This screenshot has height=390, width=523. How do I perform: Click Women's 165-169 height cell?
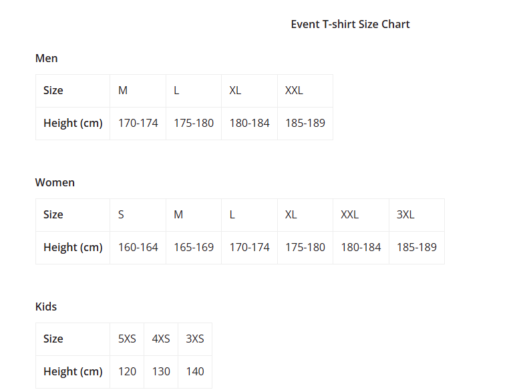(194, 247)
